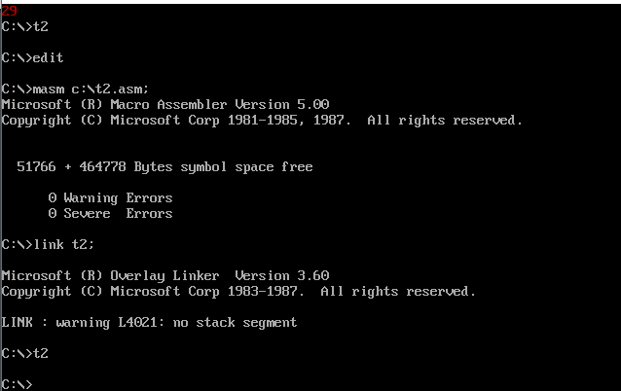Click the no stack segment message
Image resolution: width=621 pixels, height=391 pixels.
(x=235, y=322)
